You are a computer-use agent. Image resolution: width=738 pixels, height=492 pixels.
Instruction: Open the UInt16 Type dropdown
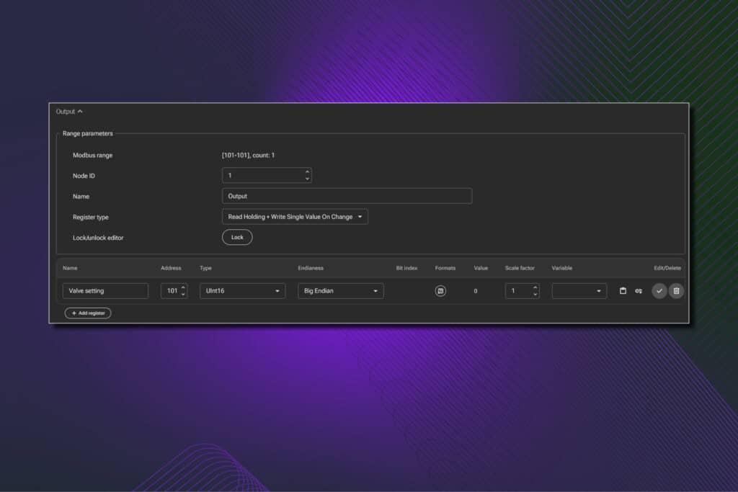(x=242, y=291)
